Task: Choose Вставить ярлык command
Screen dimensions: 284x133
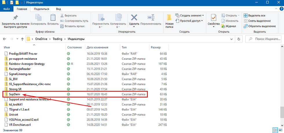Action: [72, 26]
